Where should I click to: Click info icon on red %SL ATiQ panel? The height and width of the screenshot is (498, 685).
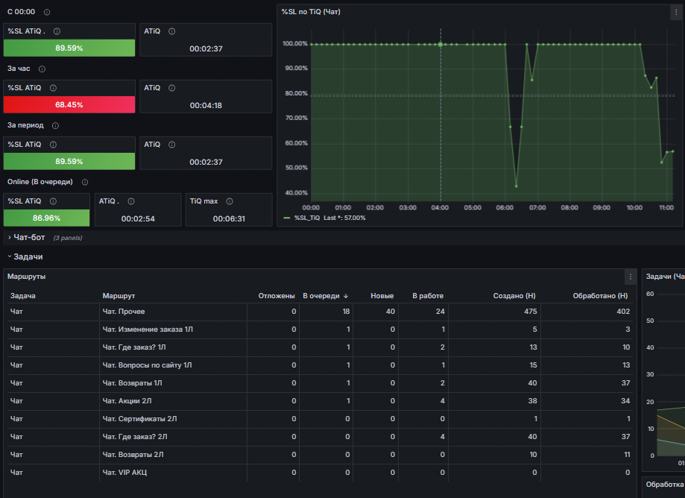coord(54,88)
